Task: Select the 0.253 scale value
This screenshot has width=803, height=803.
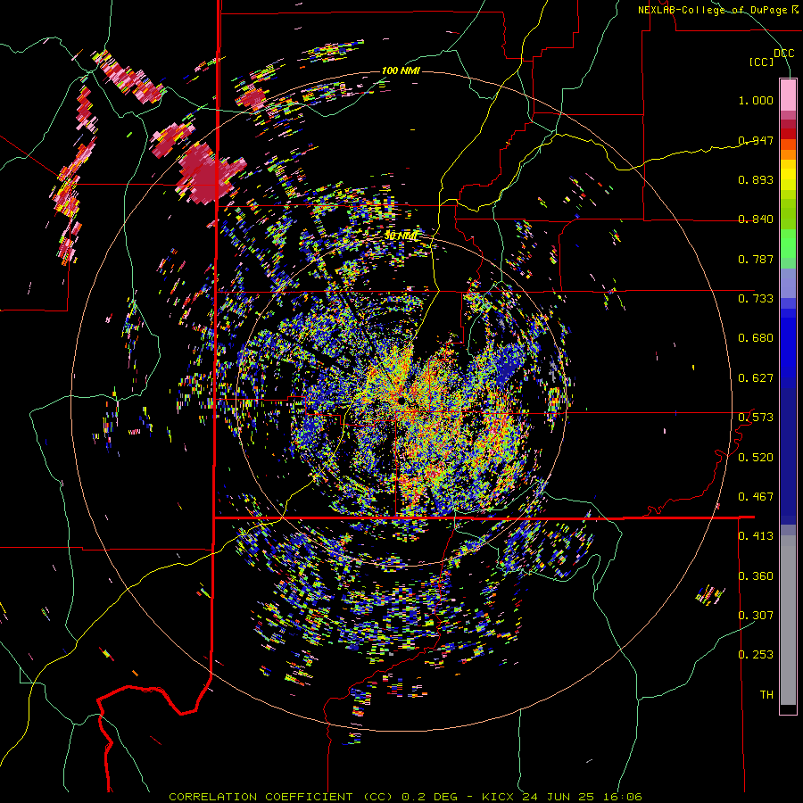Action: (756, 655)
